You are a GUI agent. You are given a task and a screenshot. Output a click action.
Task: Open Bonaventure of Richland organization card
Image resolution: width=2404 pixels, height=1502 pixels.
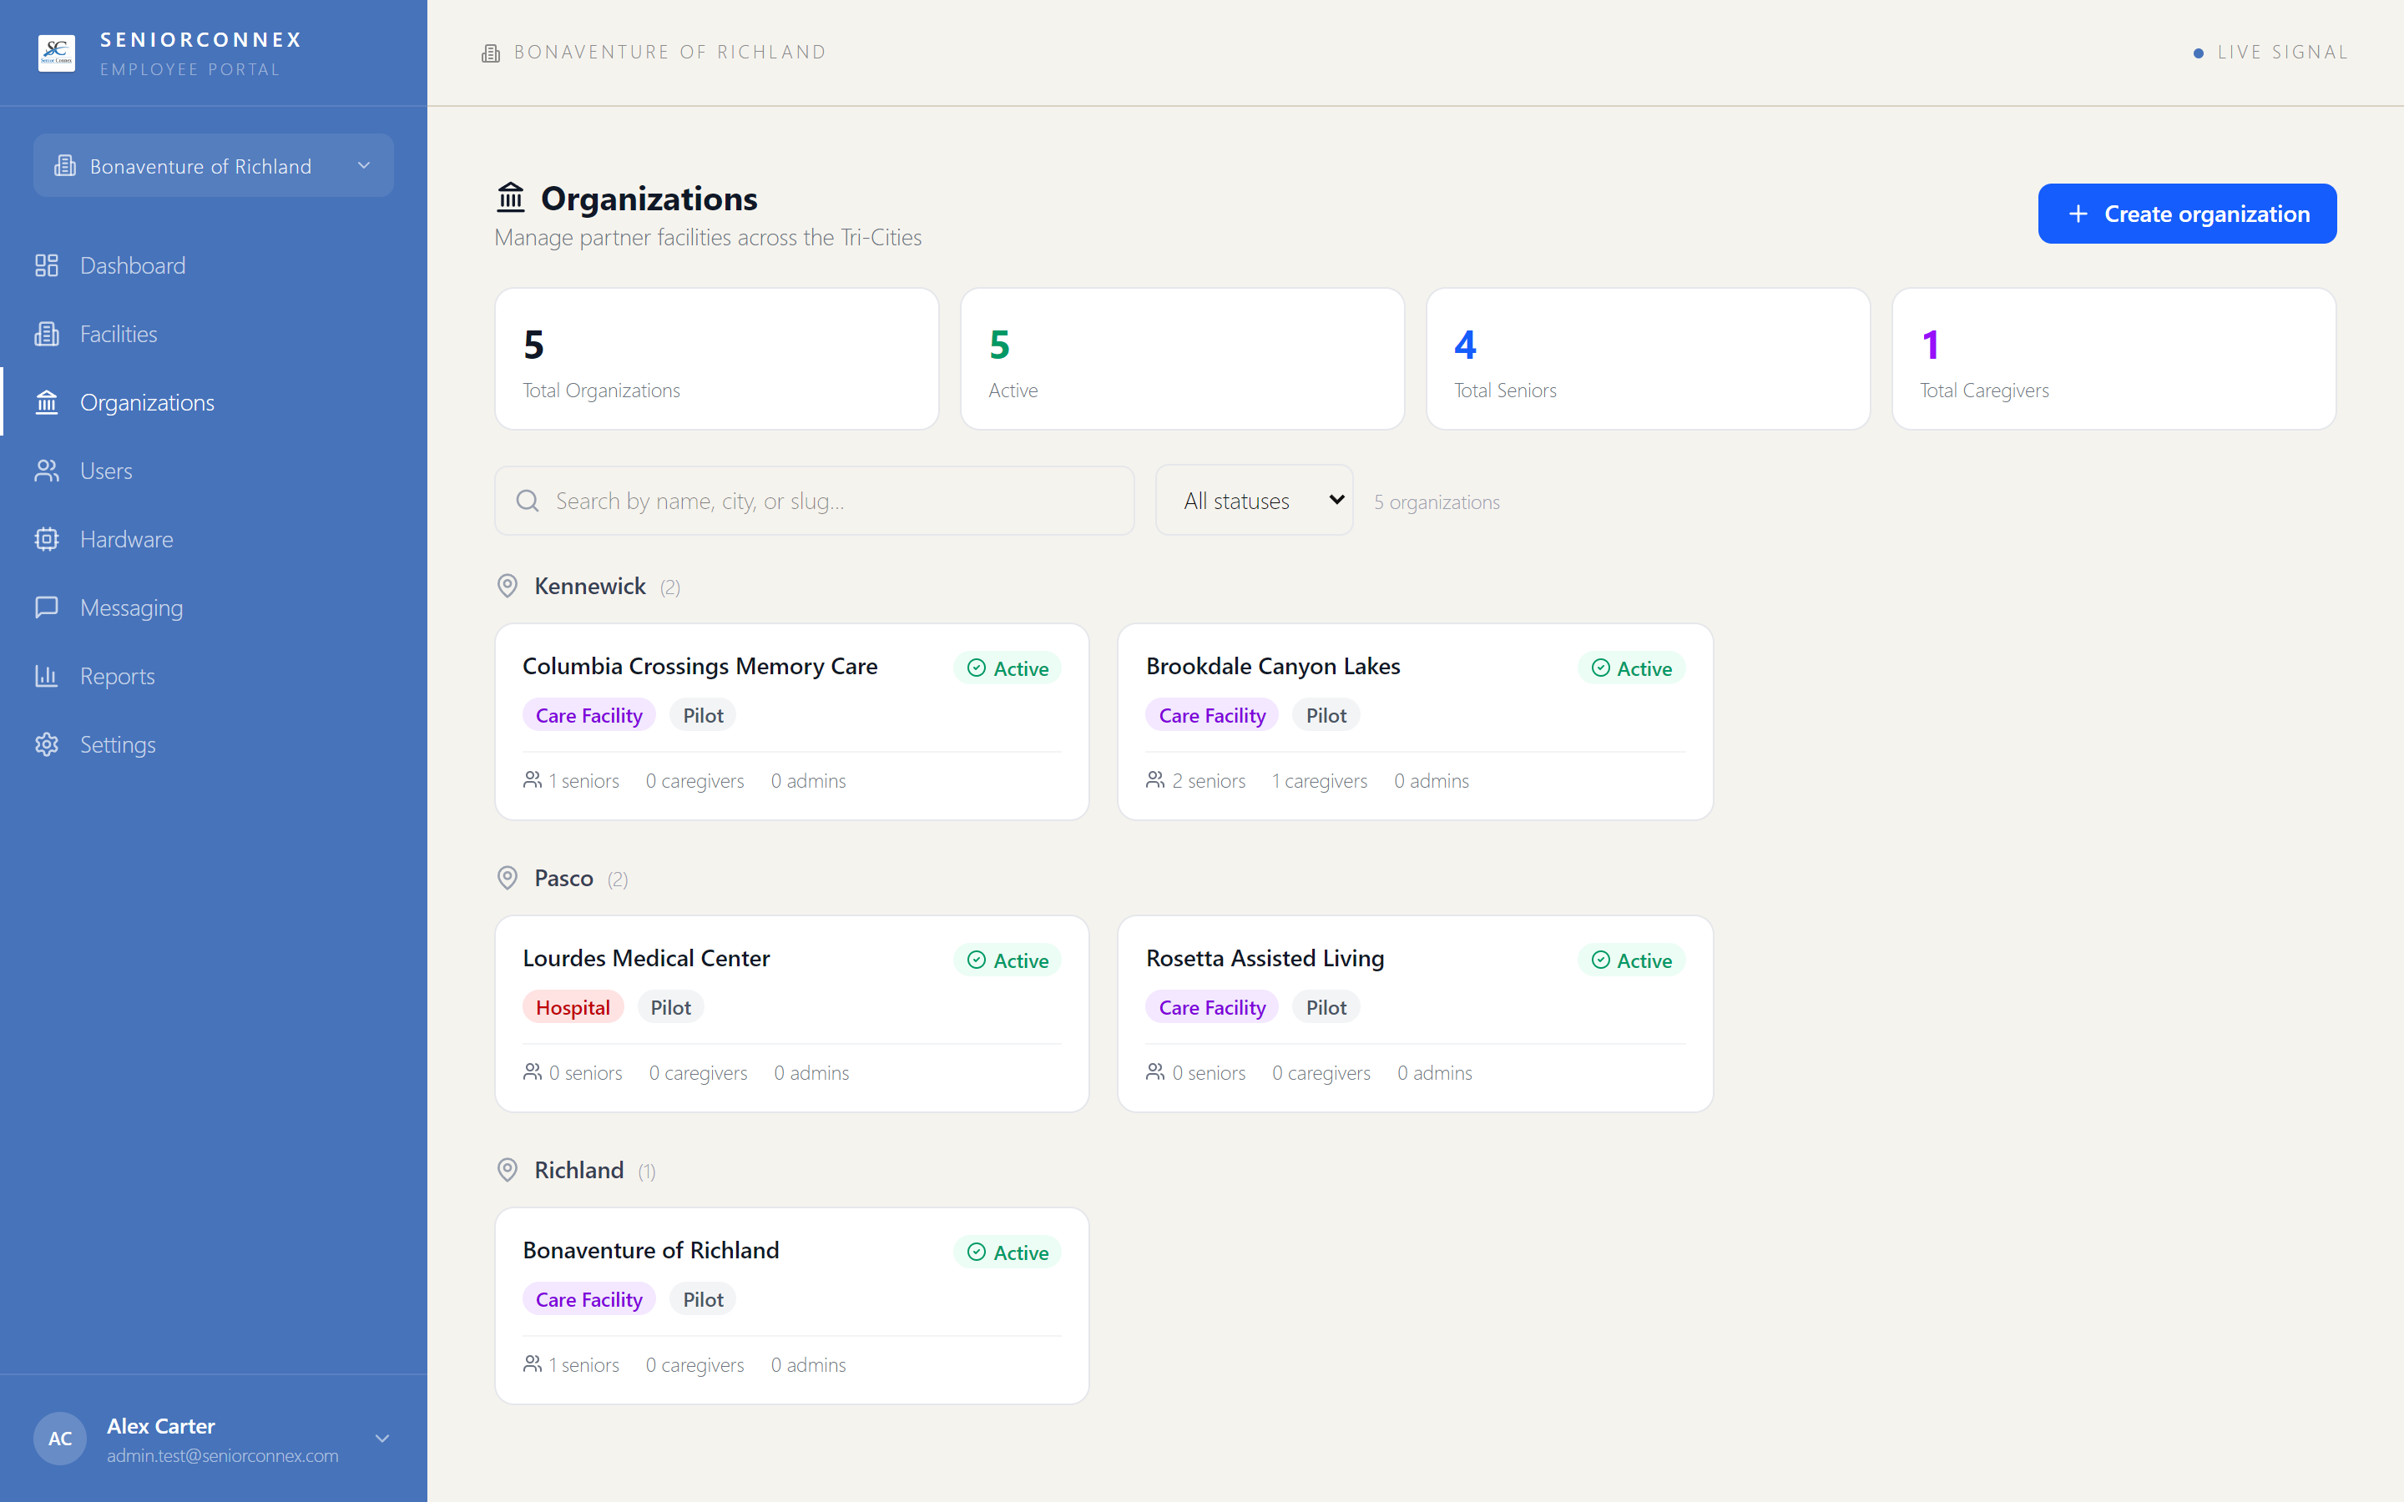pos(791,1306)
